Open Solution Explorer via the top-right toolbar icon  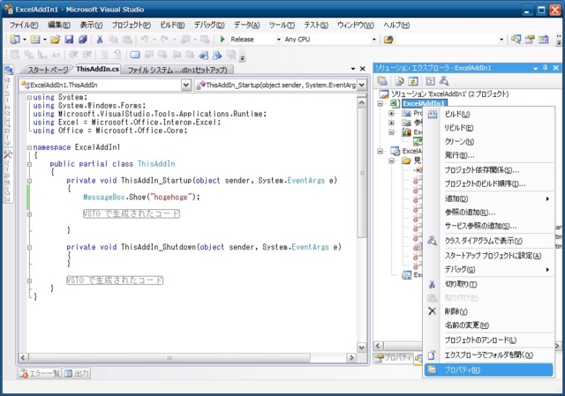click(516, 39)
